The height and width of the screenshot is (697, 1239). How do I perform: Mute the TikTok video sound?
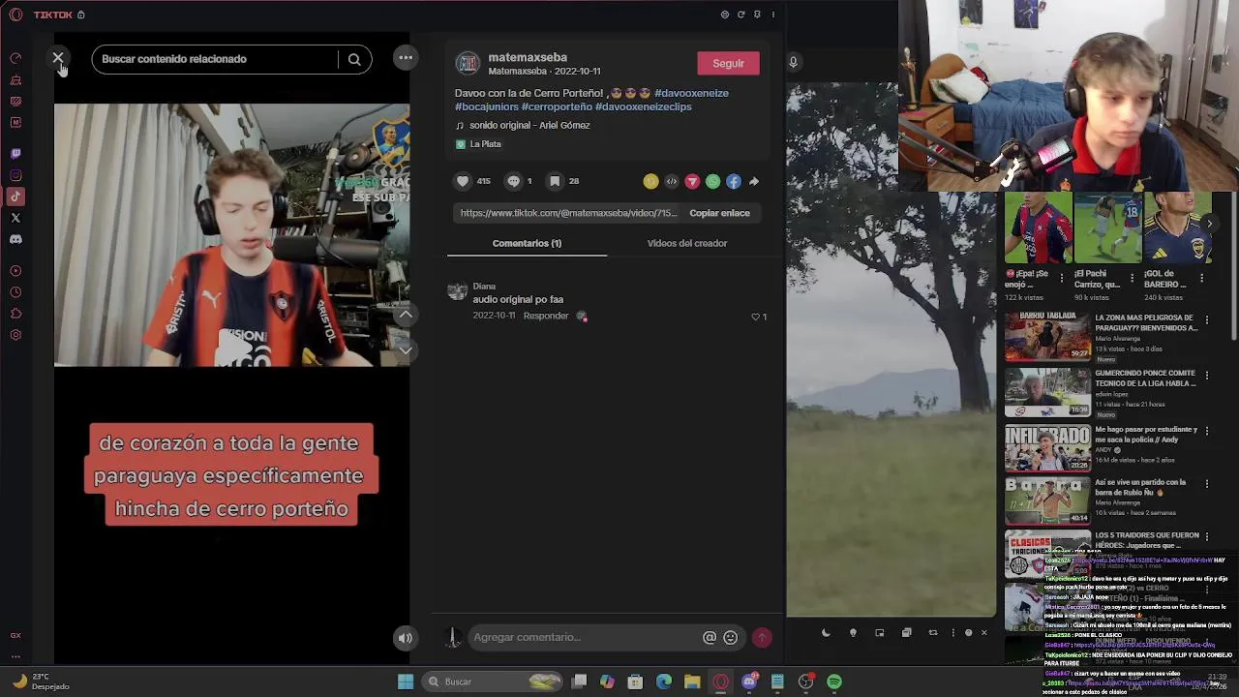click(x=406, y=637)
